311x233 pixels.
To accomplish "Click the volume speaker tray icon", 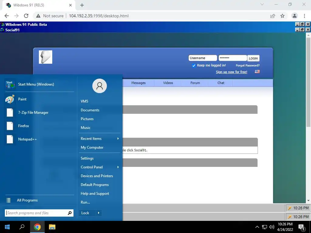I will coord(272,227).
